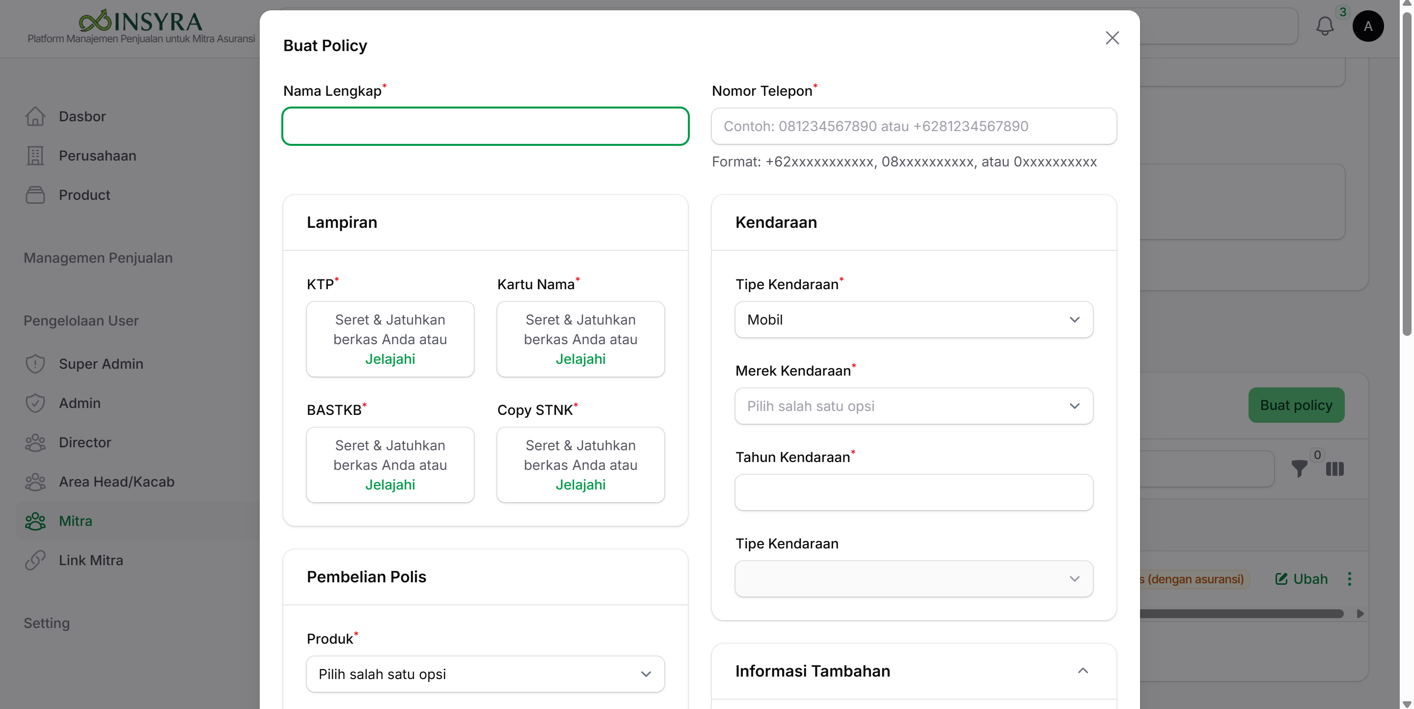Open row actions three-dot menu
The height and width of the screenshot is (709, 1414).
pos(1349,579)
